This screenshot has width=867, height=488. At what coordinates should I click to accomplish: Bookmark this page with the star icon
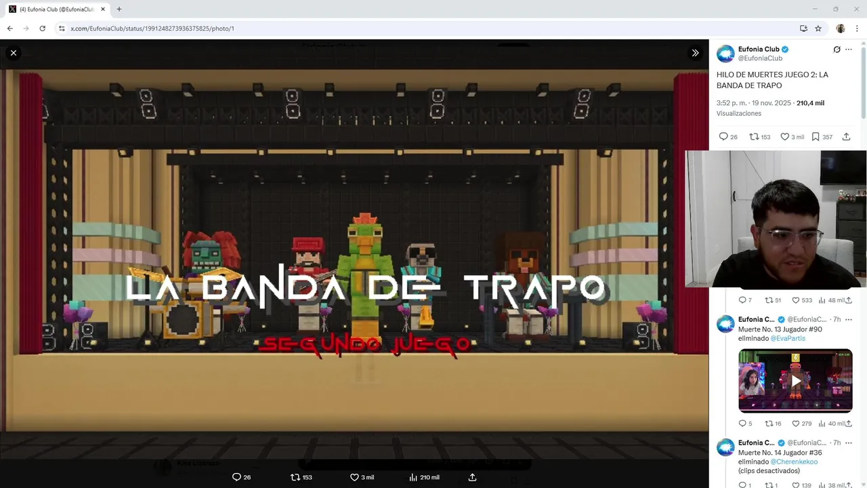point(818,28)
